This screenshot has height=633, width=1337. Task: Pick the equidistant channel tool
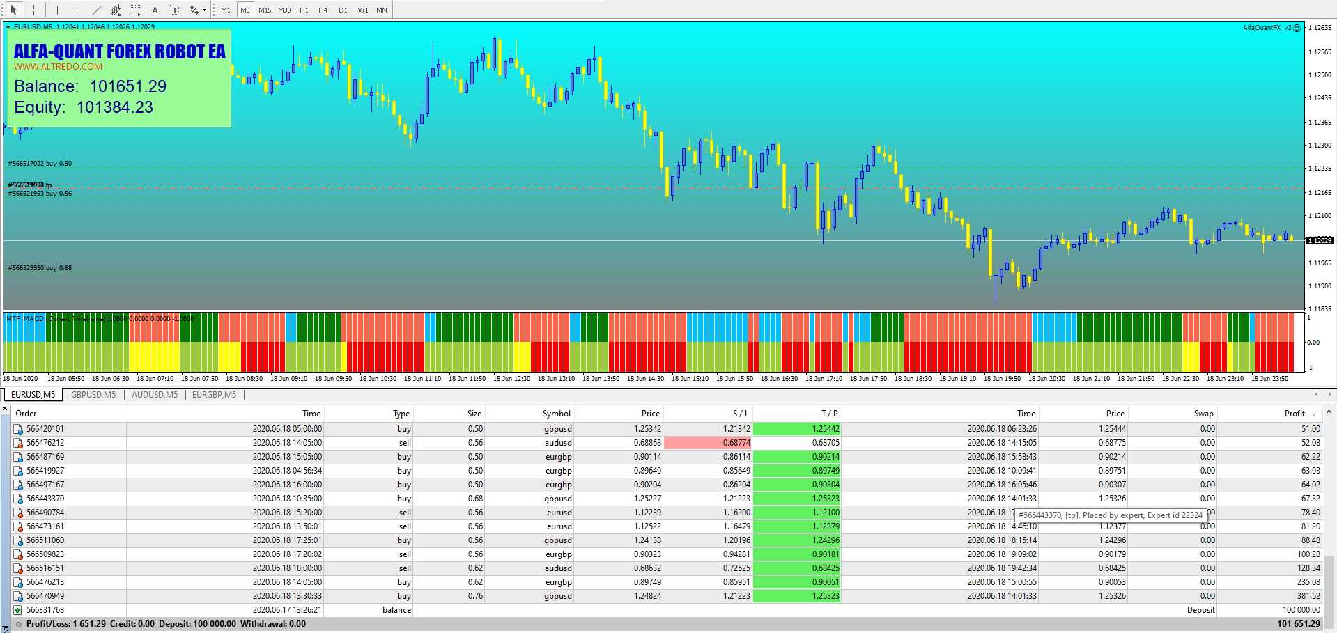(116, 10)
